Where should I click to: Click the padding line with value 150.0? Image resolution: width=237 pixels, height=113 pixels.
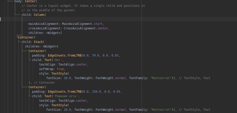coord(77,91)
